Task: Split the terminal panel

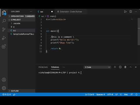Action: pyautogui.click(x=120, y=67)
